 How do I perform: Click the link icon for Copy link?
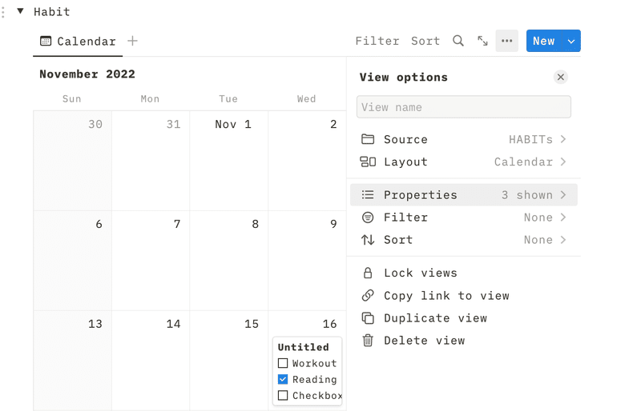click(x=368, y=295)
